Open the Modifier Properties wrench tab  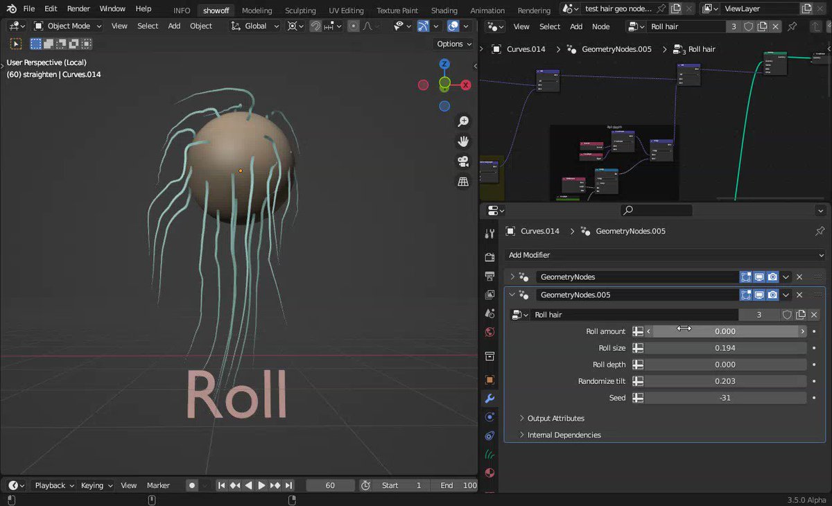490,399
